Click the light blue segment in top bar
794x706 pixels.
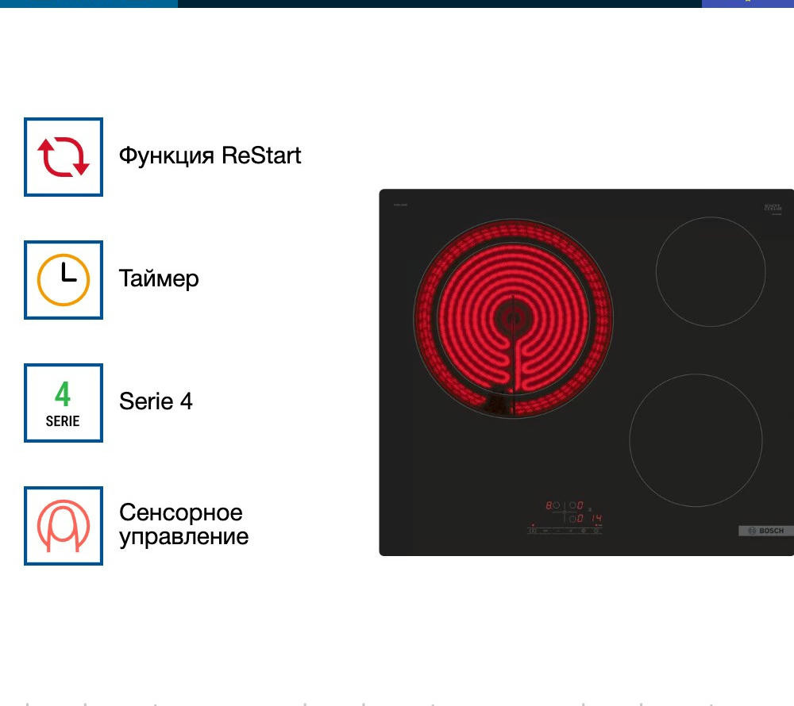click(x=89, y=3)
